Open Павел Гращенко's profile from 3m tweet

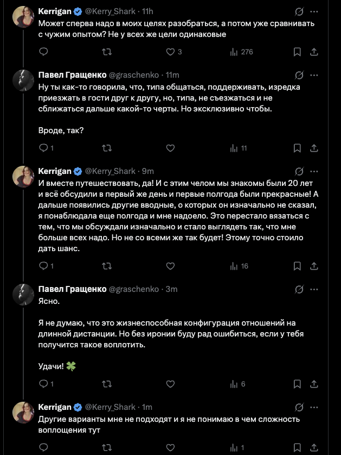tap(72, 289)
